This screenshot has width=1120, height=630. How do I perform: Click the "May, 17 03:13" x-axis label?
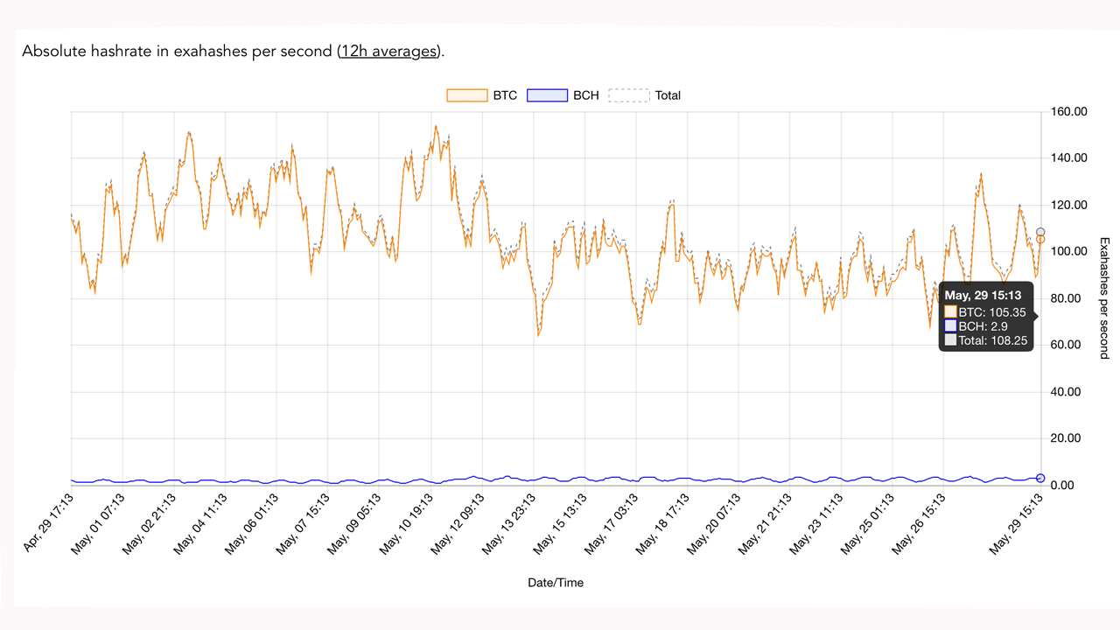(x=612, y=524)
